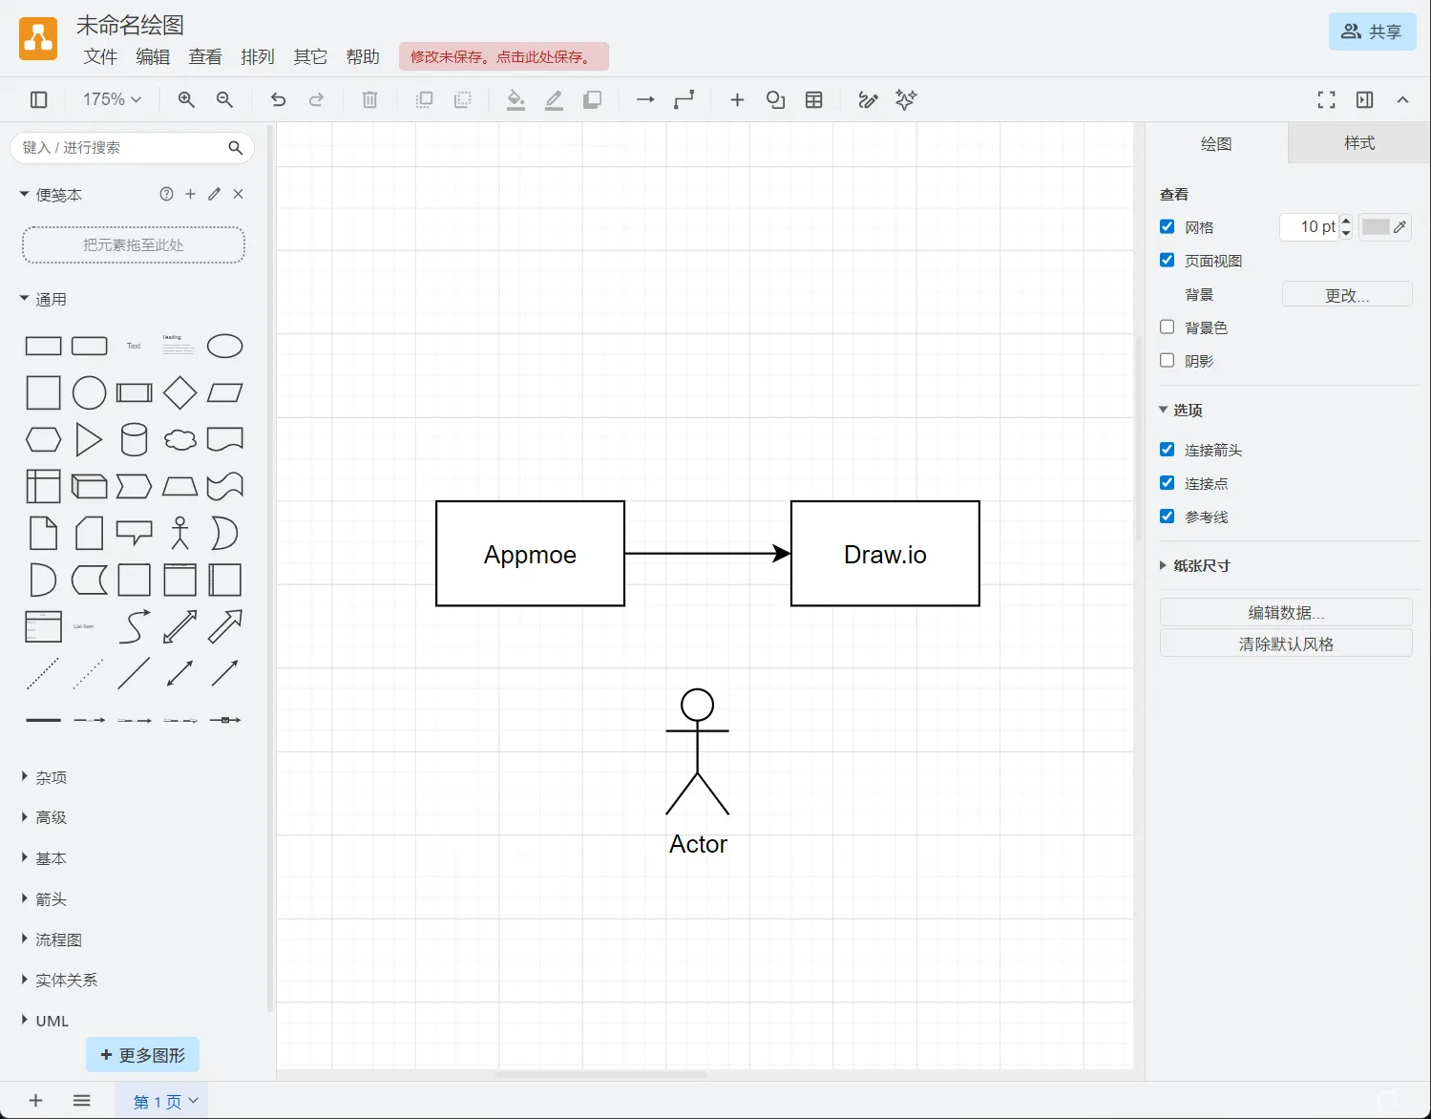Expand the 流程图 shapes category
Screen dimensions: 1431x1119
[x=52, y=940]
